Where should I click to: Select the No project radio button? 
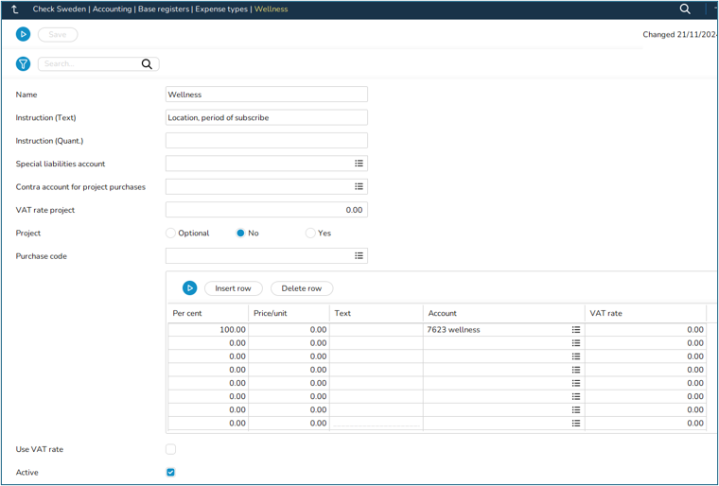[x=240, y=233]
